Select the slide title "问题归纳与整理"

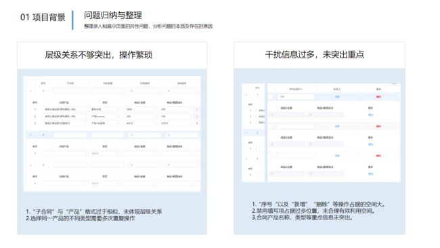tap(113, 15)
